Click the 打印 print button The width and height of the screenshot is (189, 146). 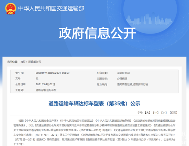[174, 113]
